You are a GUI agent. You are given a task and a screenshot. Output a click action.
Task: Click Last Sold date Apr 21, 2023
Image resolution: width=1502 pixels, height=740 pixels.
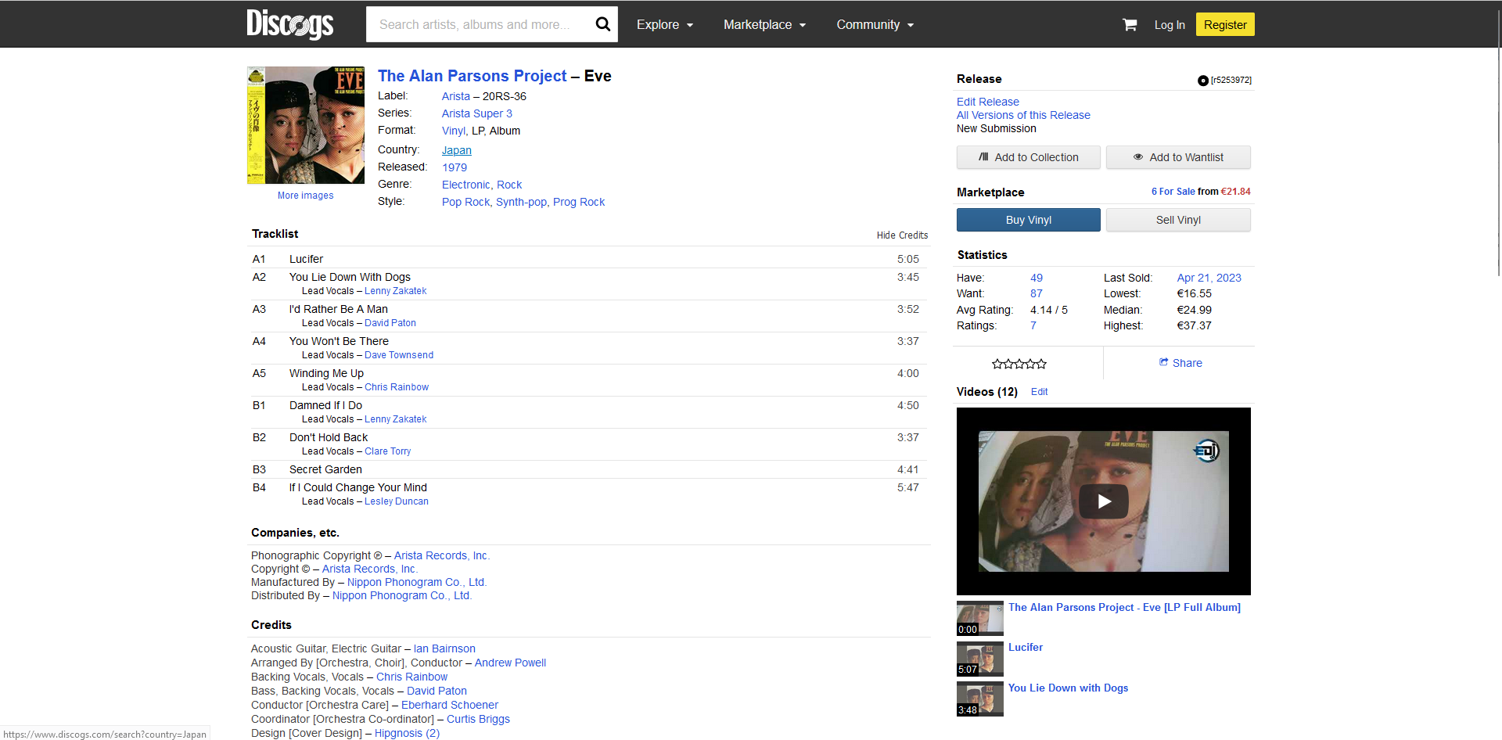click(1209, 278)
